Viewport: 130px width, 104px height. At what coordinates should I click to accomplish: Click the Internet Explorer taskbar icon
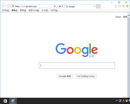(x=13, y=101)
